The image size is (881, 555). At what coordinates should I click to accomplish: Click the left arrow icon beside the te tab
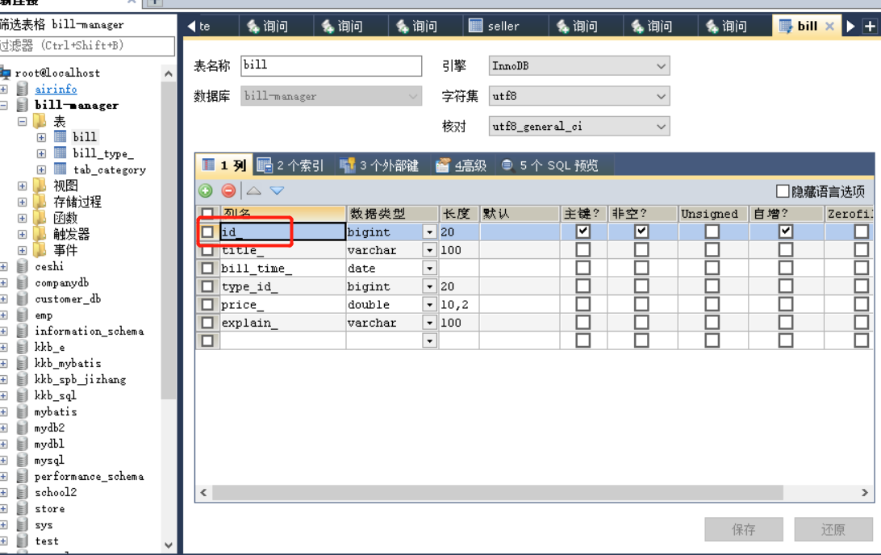coord(189,25)
